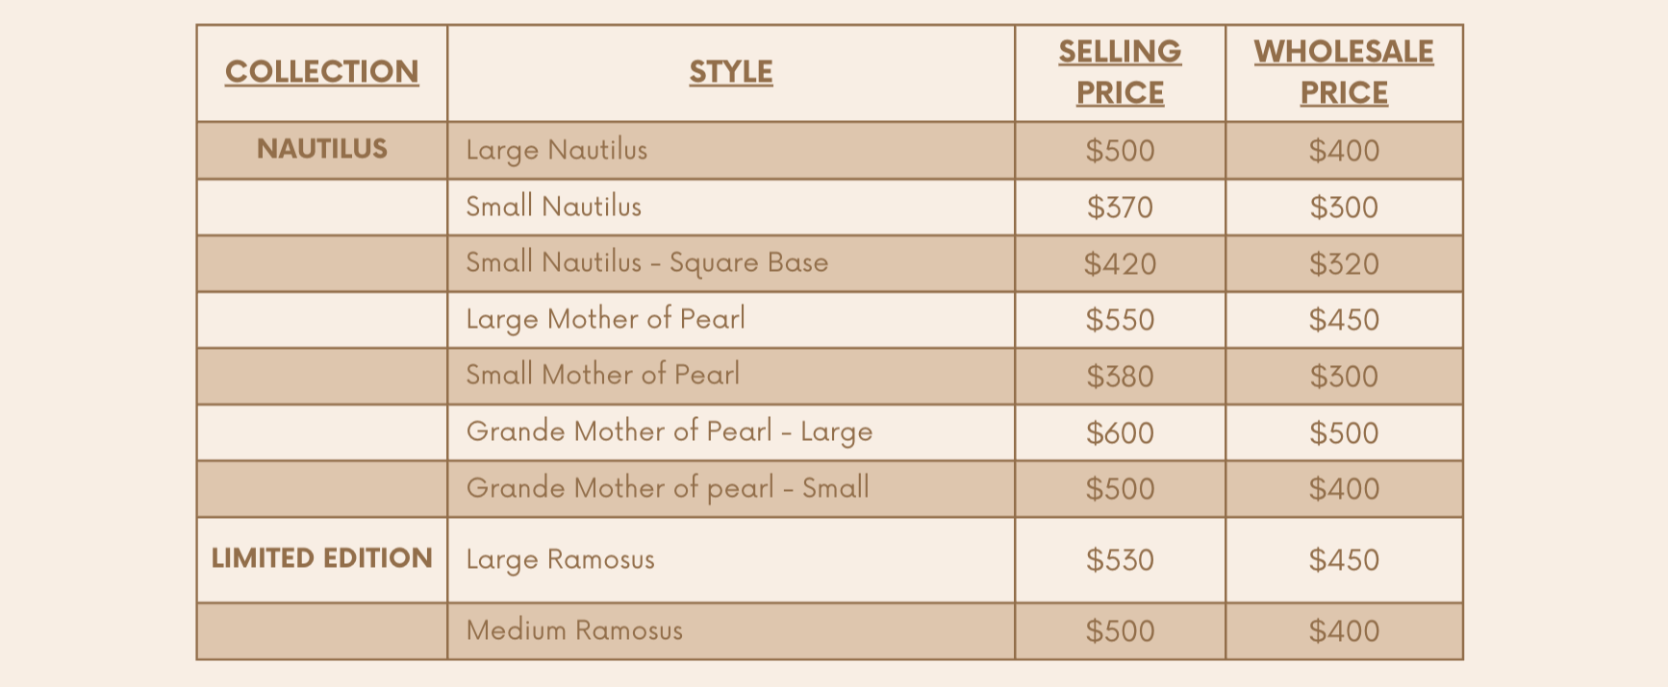Click the Medium Ramosus style cell

click(731, 631)
